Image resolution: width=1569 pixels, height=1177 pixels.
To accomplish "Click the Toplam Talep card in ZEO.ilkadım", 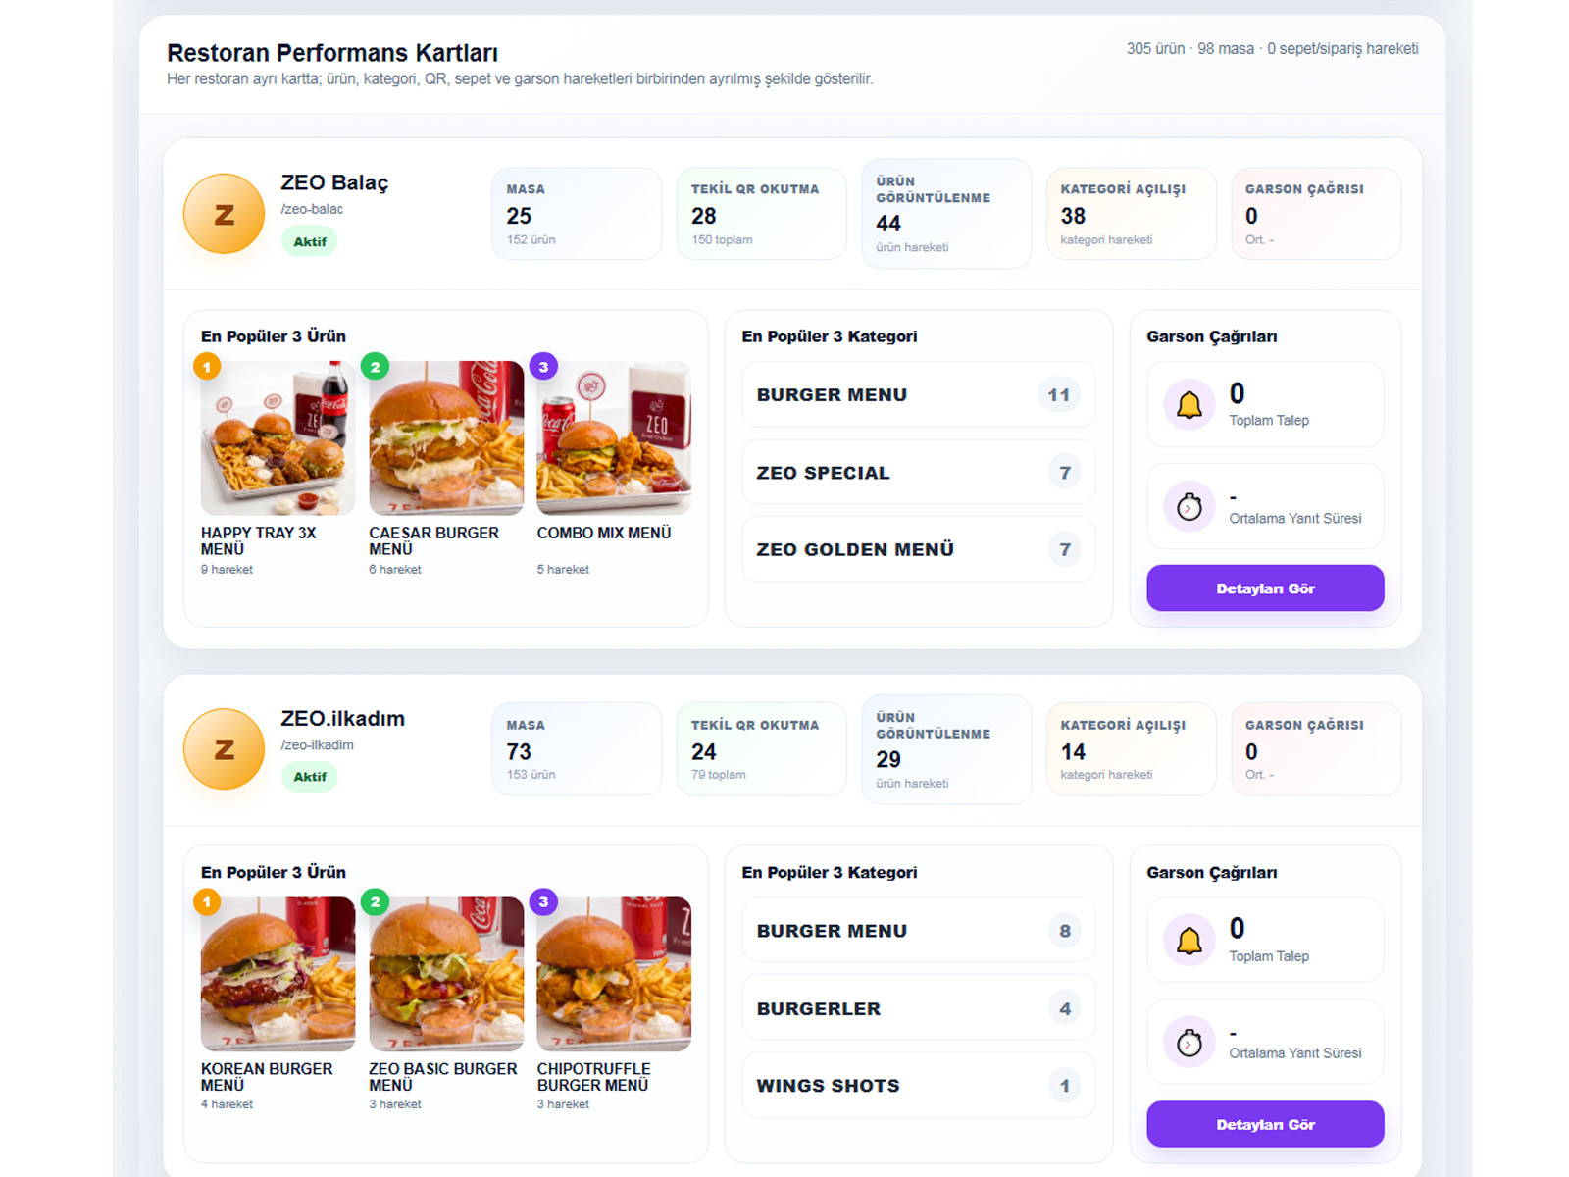I will (1265, 940).
